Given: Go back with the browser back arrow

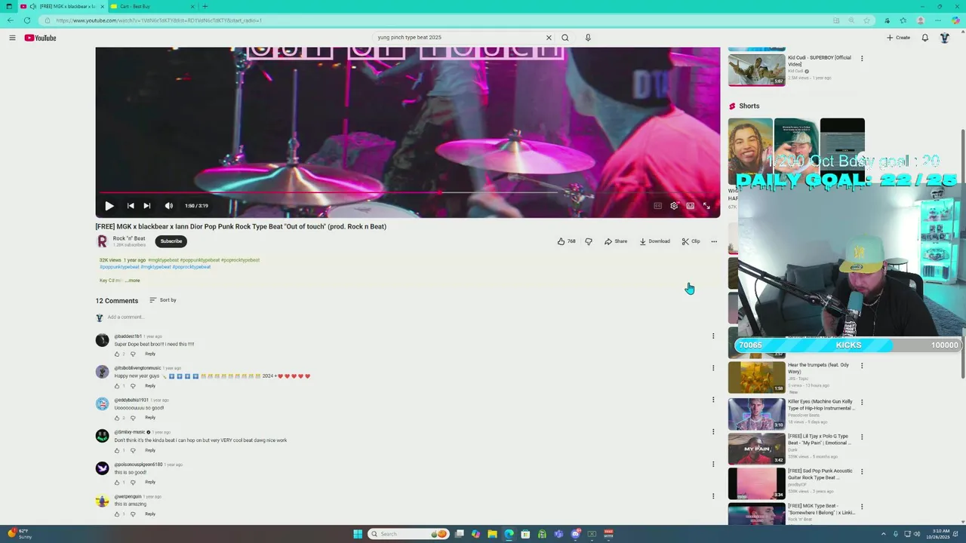Looking at the screenshot, I should 11,20.
